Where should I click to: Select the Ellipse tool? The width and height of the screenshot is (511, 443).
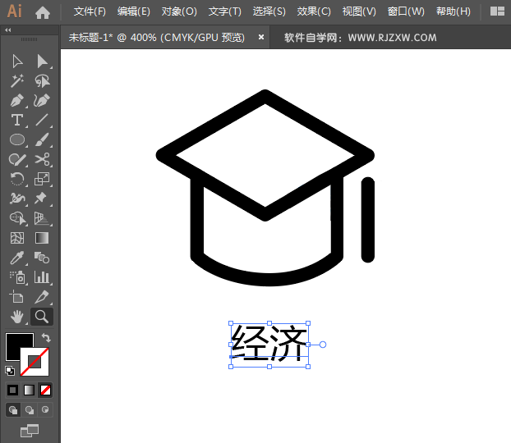[17, 139]
